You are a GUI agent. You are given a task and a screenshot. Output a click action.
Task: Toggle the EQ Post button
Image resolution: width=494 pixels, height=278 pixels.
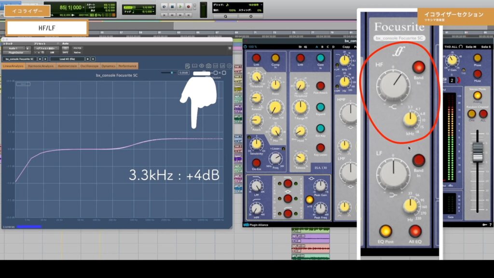pos(385,231)
